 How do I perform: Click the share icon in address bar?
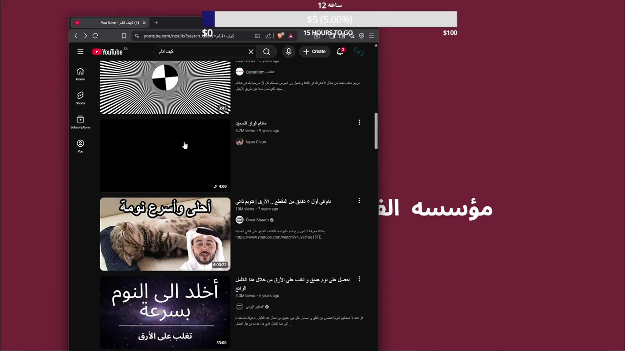[x=268, y=36]
